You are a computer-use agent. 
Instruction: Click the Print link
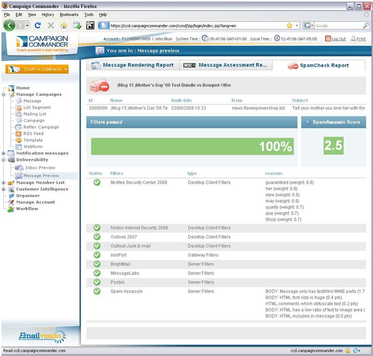tap(361, 39)
